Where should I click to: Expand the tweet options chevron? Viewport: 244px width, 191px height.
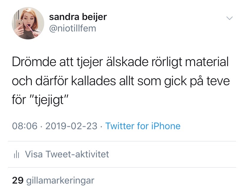click(x=229, y=18)
